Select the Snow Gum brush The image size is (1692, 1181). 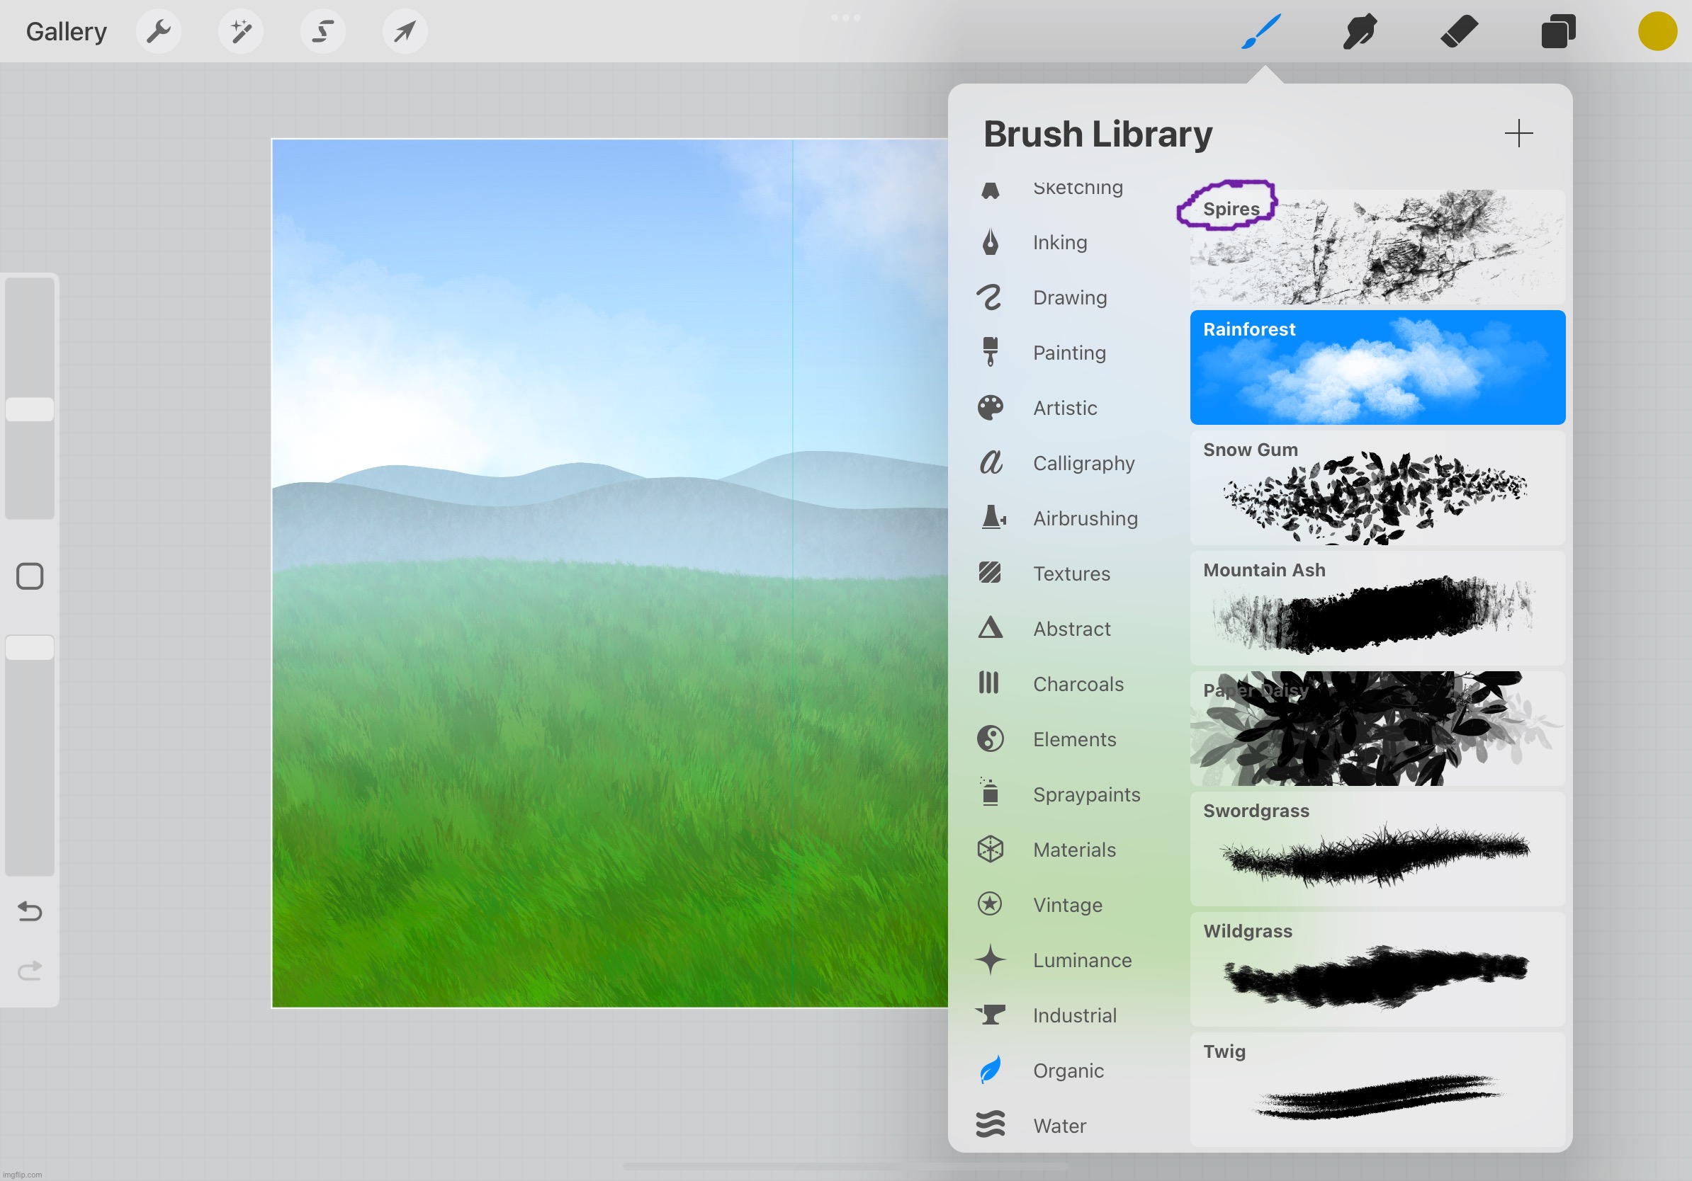coord(1377,488)
